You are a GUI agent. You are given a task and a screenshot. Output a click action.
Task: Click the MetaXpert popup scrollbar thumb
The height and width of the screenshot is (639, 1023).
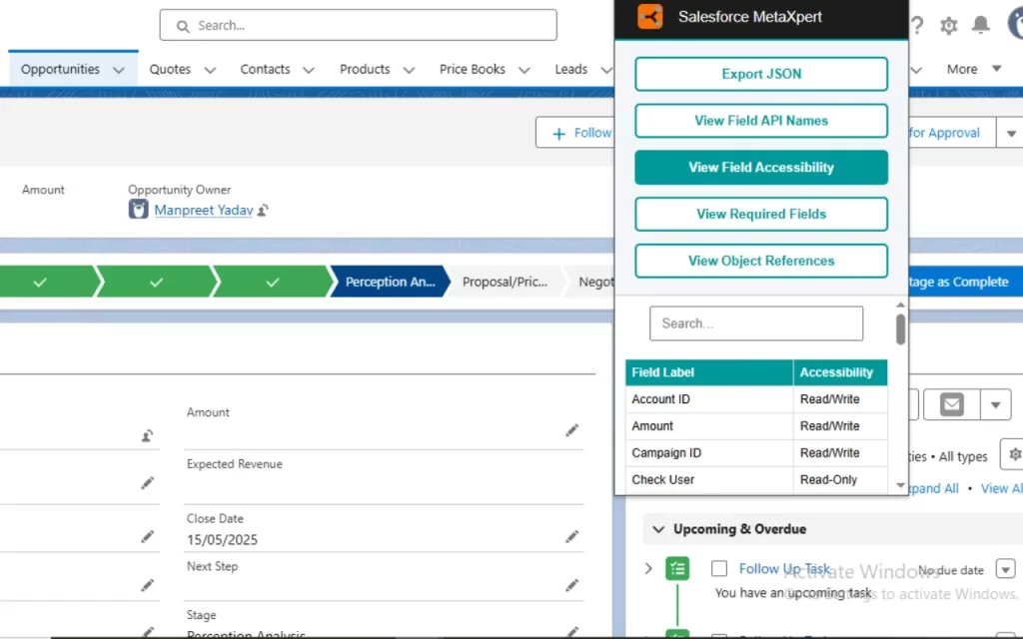[x=900, y=329]
